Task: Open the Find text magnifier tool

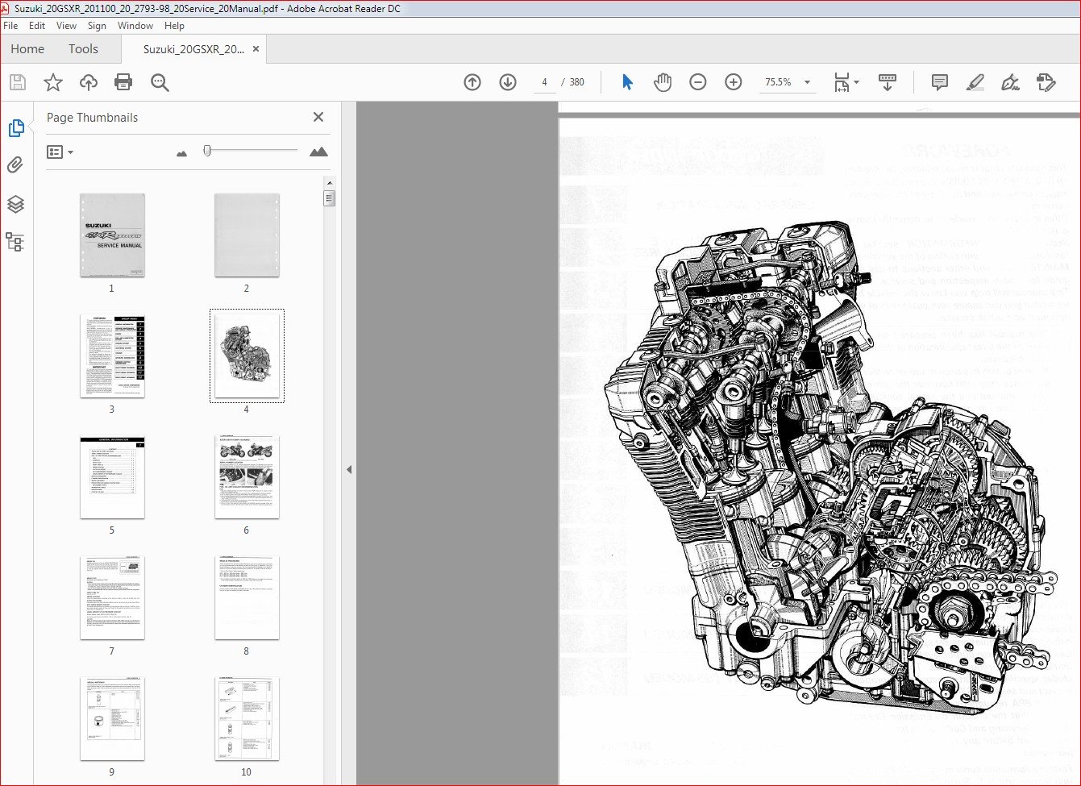Action: point(160,82)
